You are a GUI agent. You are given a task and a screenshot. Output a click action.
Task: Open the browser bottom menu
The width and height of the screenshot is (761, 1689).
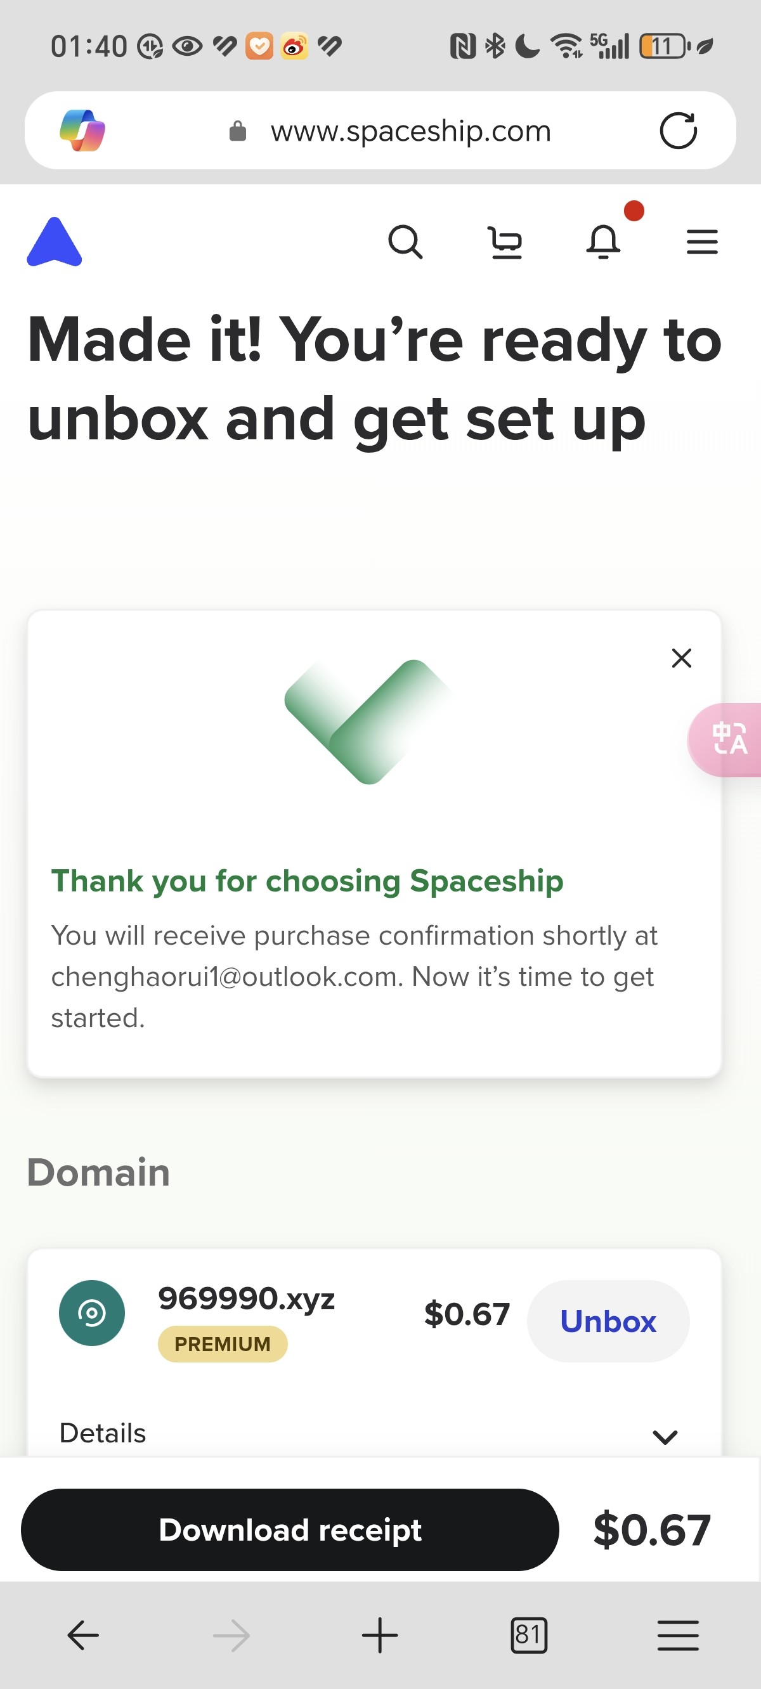click(678, 1634)
